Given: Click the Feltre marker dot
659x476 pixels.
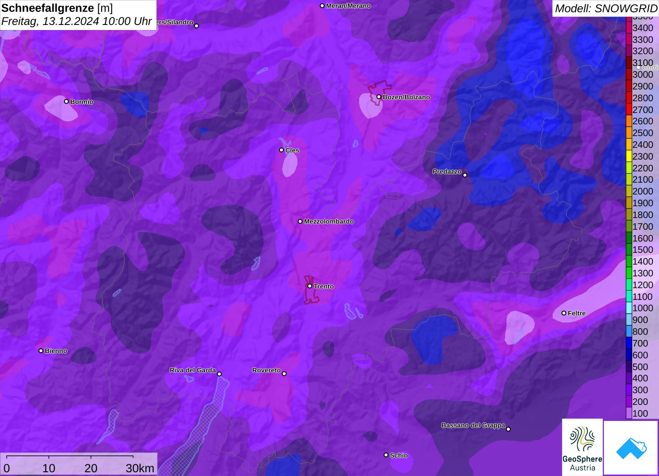Looking at the screenshot, I should click(564, 313).
